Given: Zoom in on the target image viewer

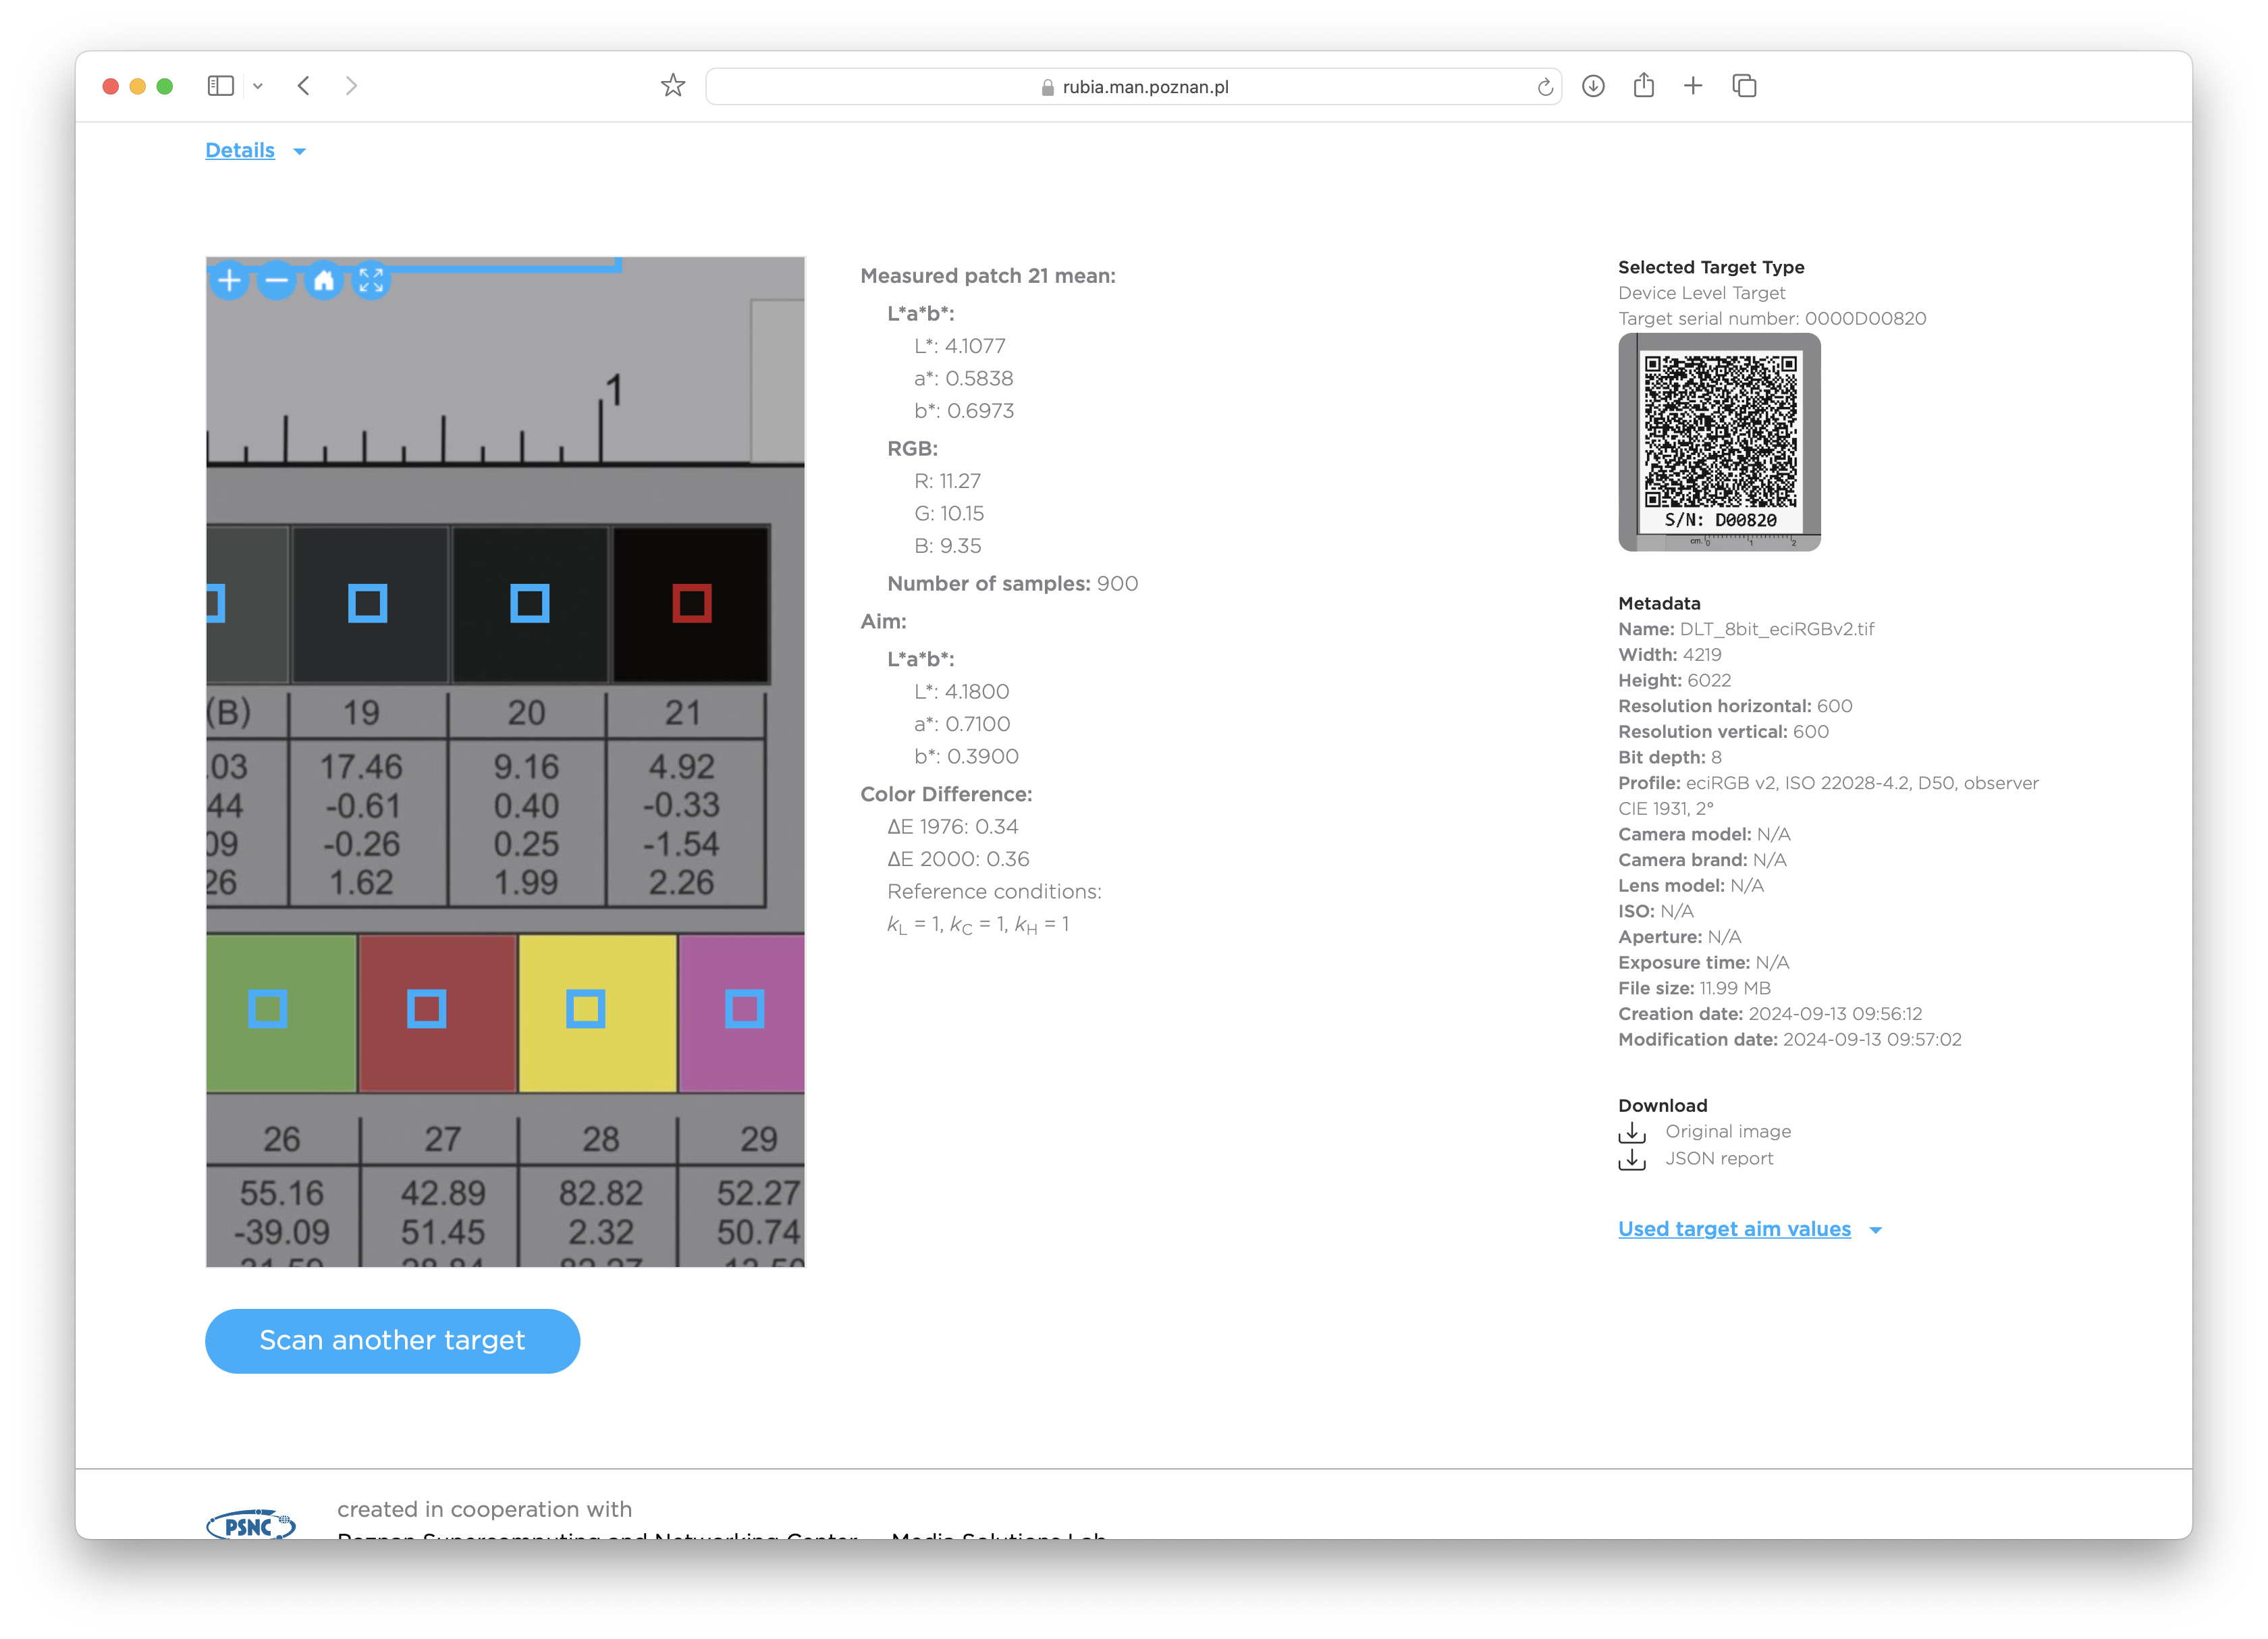Looking at the screenshot, I should click(x=229, y=281).
